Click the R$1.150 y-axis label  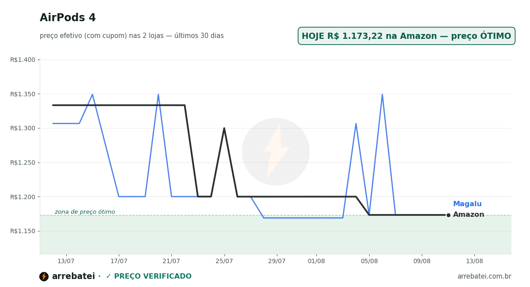pos(23,231)
